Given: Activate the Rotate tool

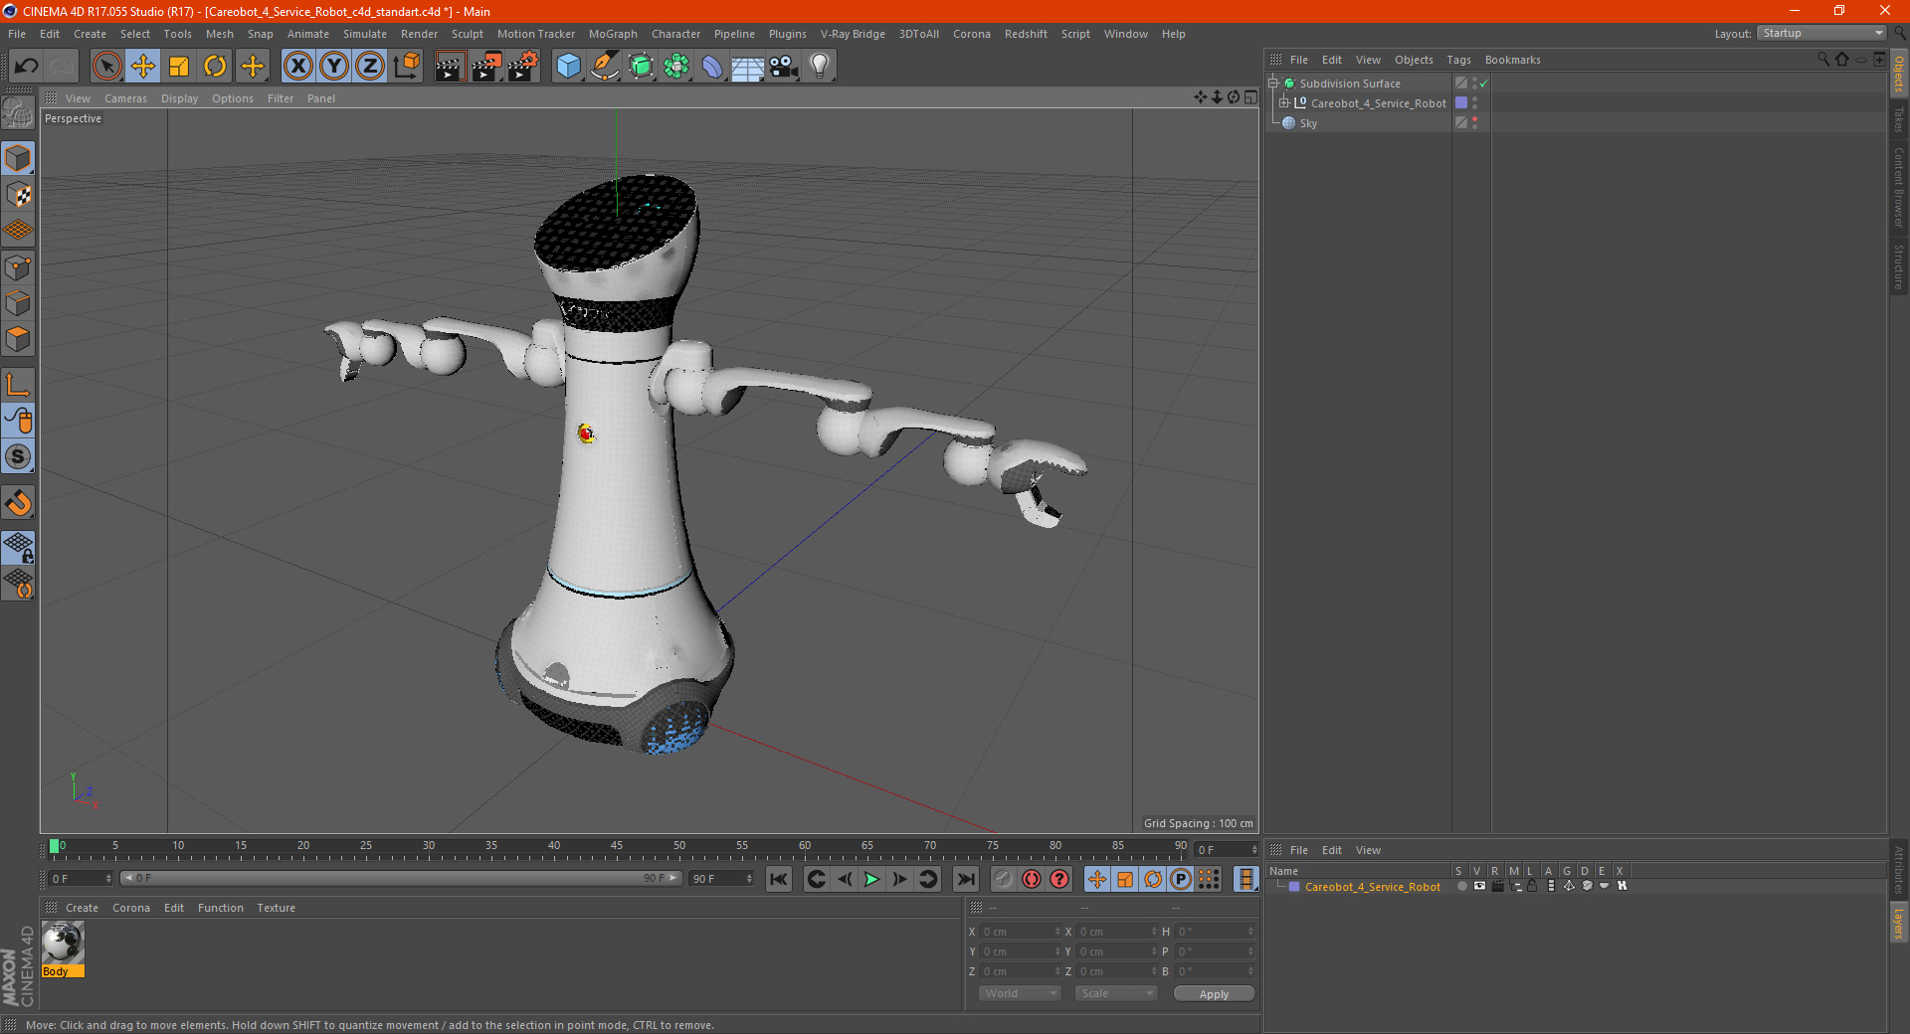Looking at the screenshot, I should [x=215, y=67].
